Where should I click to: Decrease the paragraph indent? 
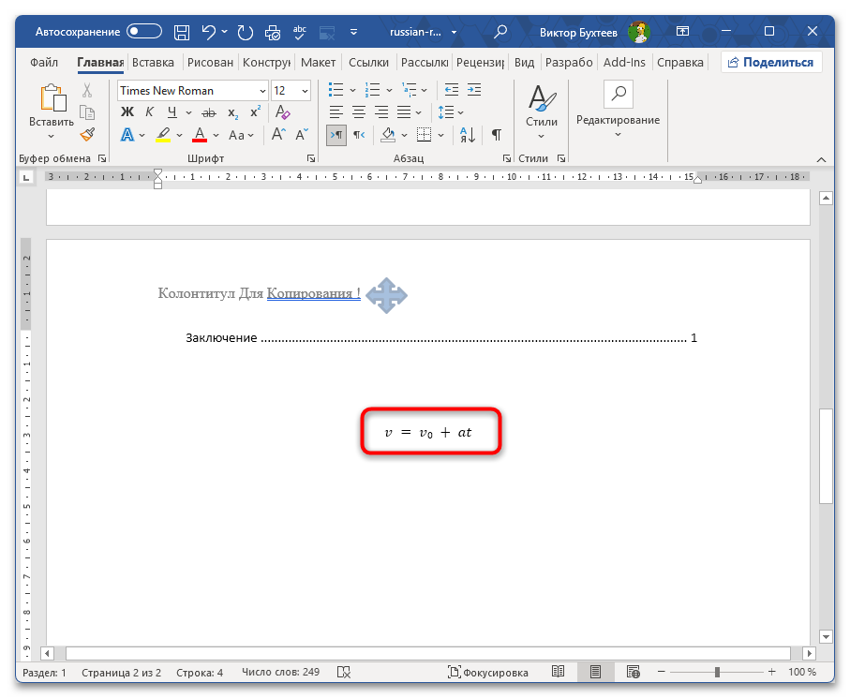pos(451,89)
